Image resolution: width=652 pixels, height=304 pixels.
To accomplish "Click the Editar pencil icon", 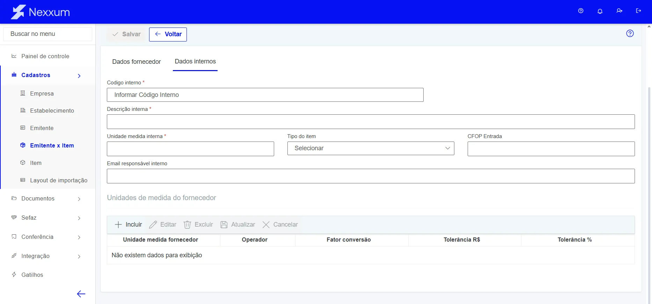I will click(x=153, y=225).
